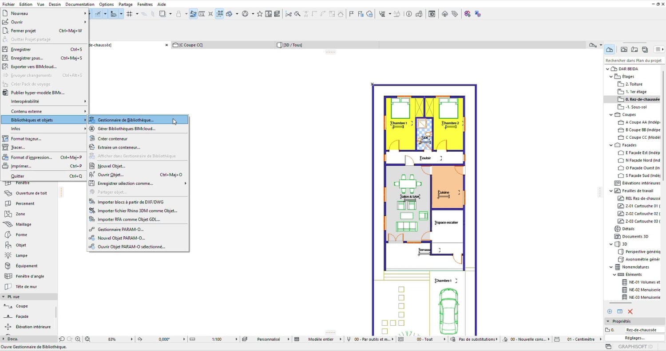Viewport: 666px width, 351px height.
Task: Click the favorites star icon in the toolbar
Action: click(260, 14)
